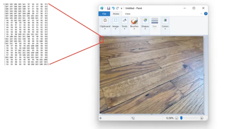Select the Home tab

tap(116, 14)
